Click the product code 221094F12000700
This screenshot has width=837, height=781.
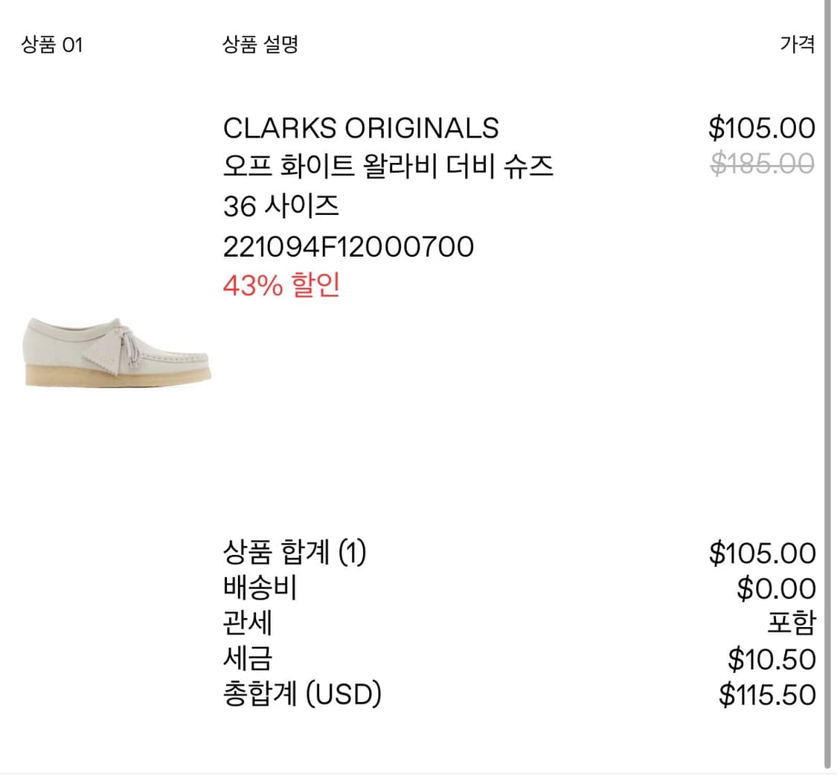click(348, 247)
